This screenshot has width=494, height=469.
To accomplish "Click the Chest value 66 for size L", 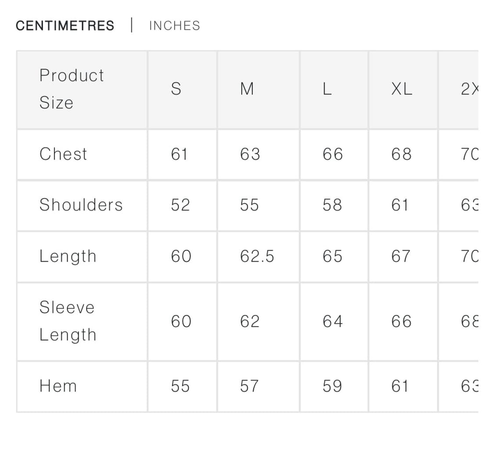I will click(332, 154).
